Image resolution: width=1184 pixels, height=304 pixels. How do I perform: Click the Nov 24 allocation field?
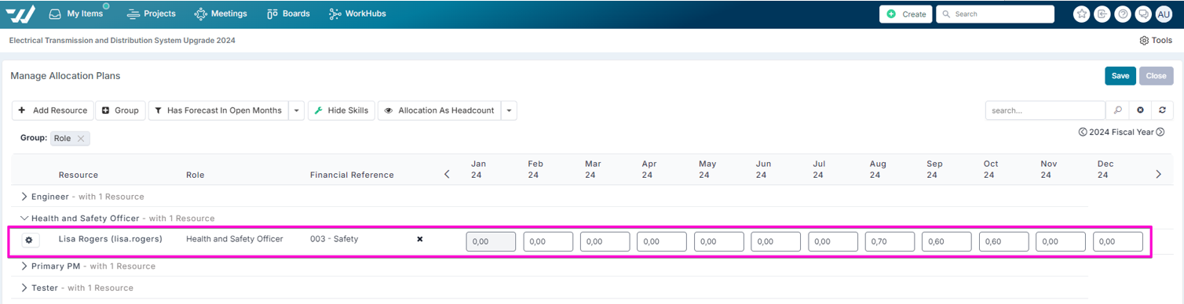point(1061,241)
